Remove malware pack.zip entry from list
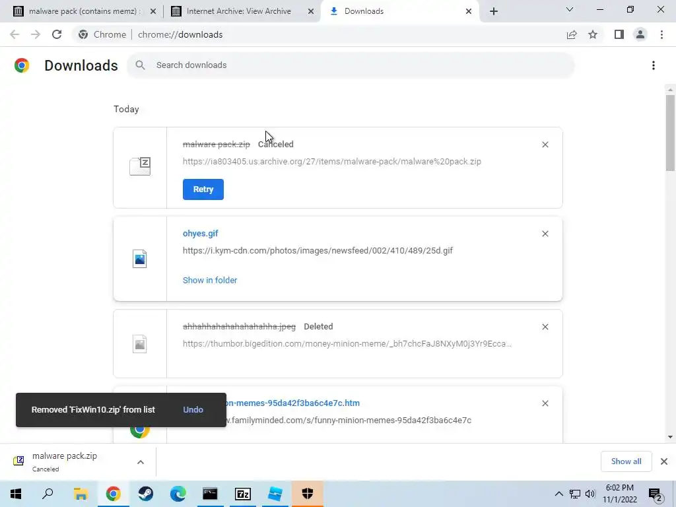The width and height of the screenshot is (676, 507). 545,145
